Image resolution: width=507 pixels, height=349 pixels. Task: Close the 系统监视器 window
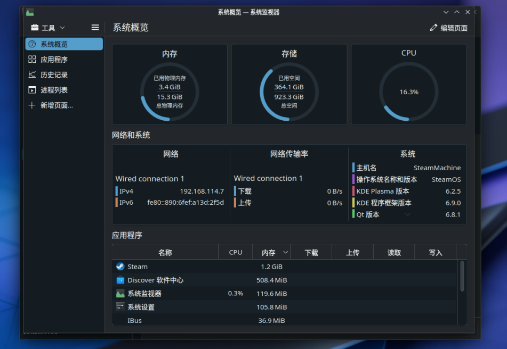coord(468,12)
